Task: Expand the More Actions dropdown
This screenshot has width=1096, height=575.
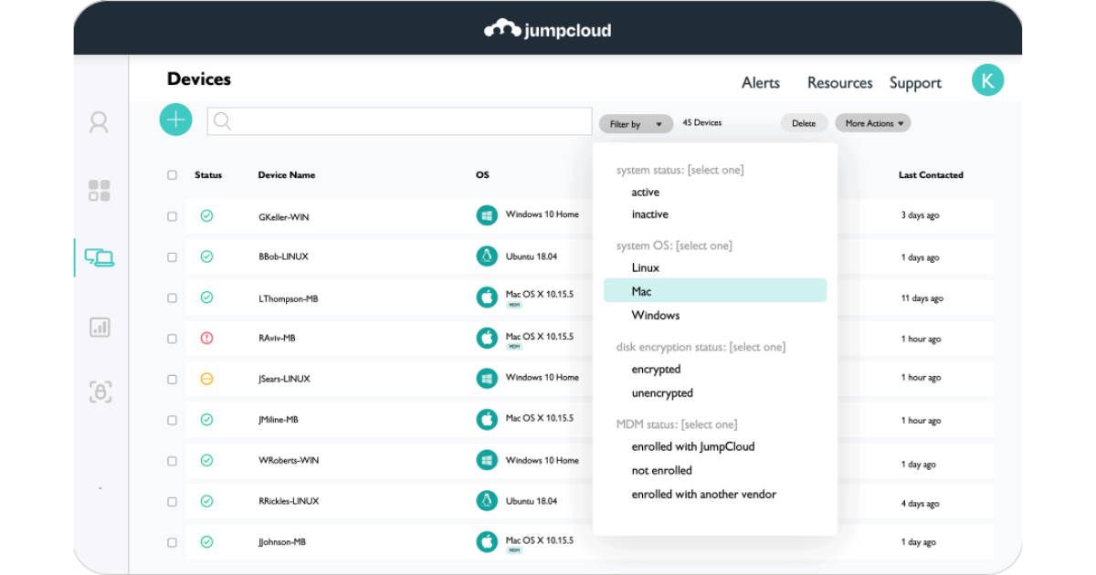Action: pyautogui.click(x=872, y=122)
